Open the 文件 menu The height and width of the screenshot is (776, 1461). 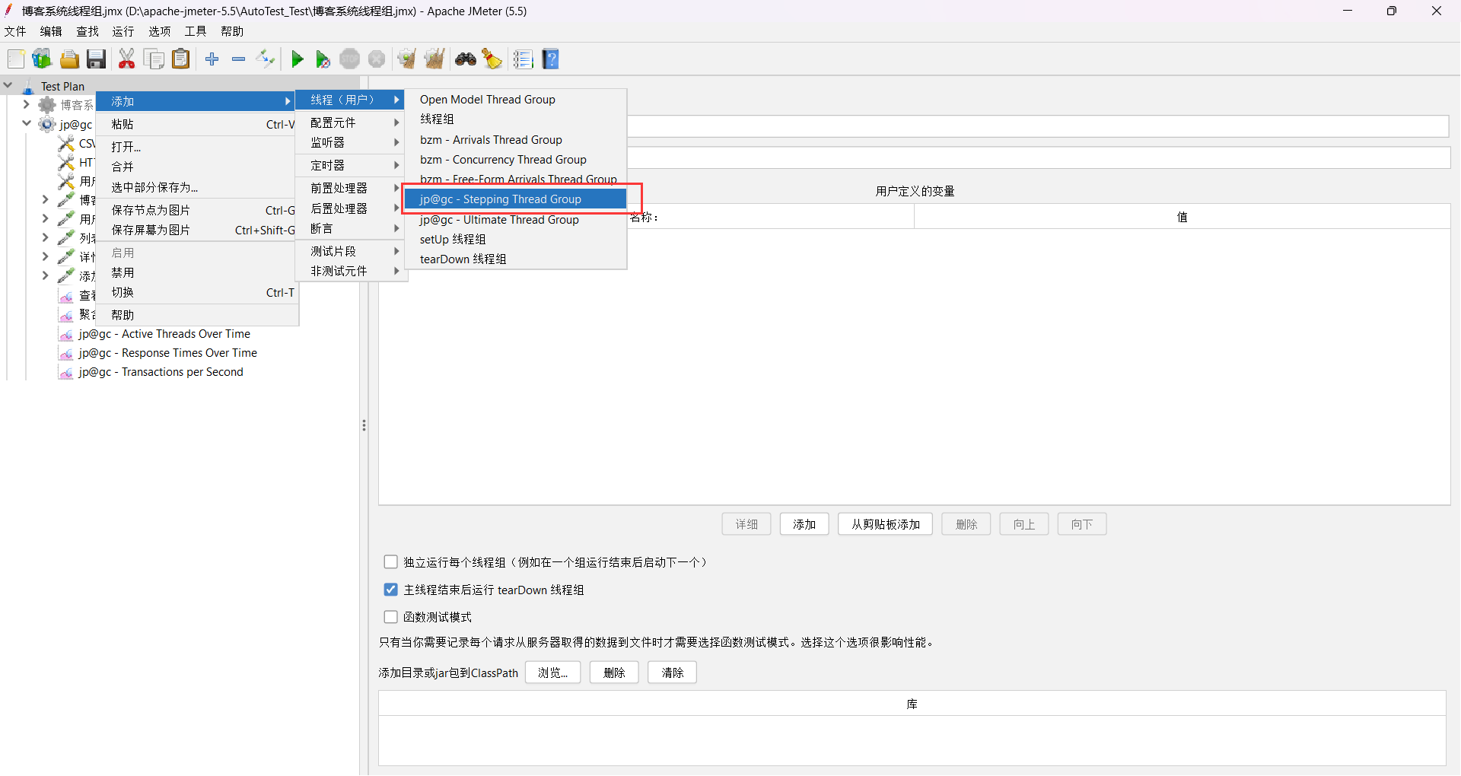pos(15,31)
